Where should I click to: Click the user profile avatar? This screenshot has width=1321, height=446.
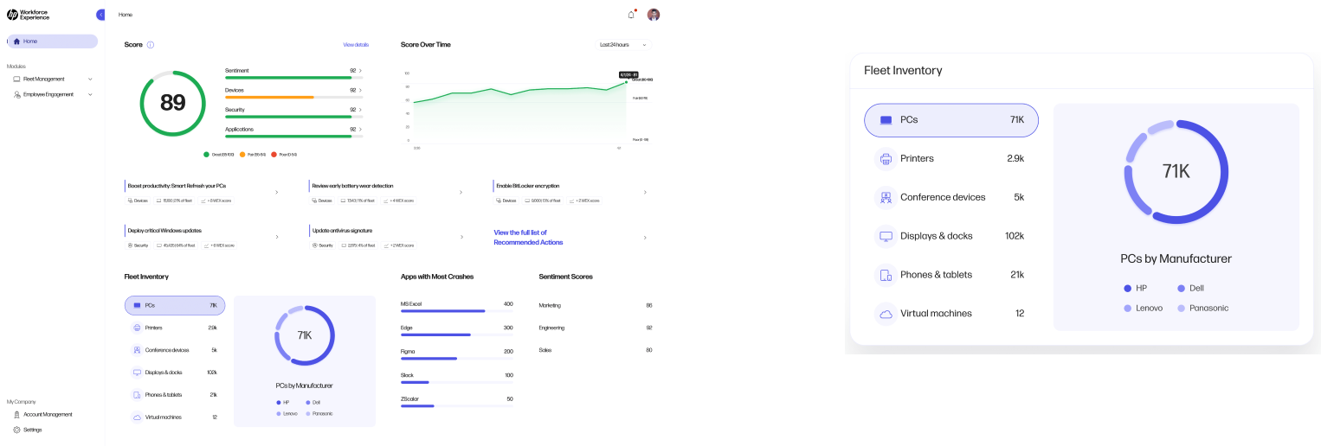click(x=654, y=15)
